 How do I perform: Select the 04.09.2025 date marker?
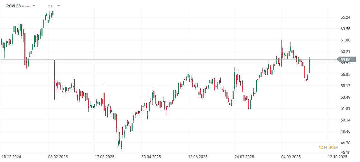tap(291, 157)
